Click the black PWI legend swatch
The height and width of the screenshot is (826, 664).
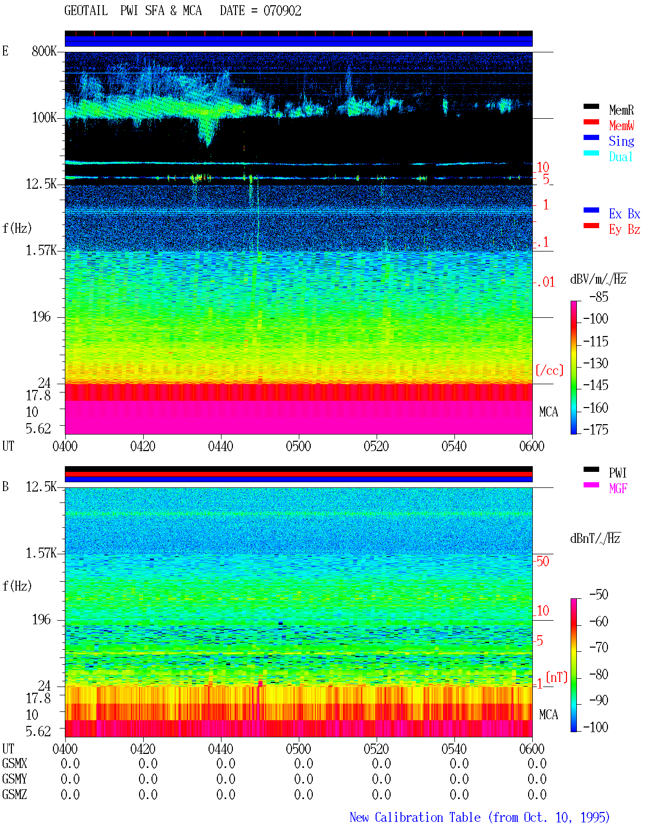[x=591, y=469]
